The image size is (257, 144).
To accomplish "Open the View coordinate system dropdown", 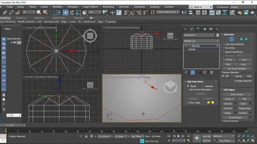I will tap(95, 12).
